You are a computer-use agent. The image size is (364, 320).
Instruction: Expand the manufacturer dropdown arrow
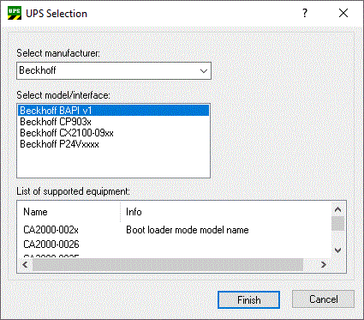tap(204, 71)
